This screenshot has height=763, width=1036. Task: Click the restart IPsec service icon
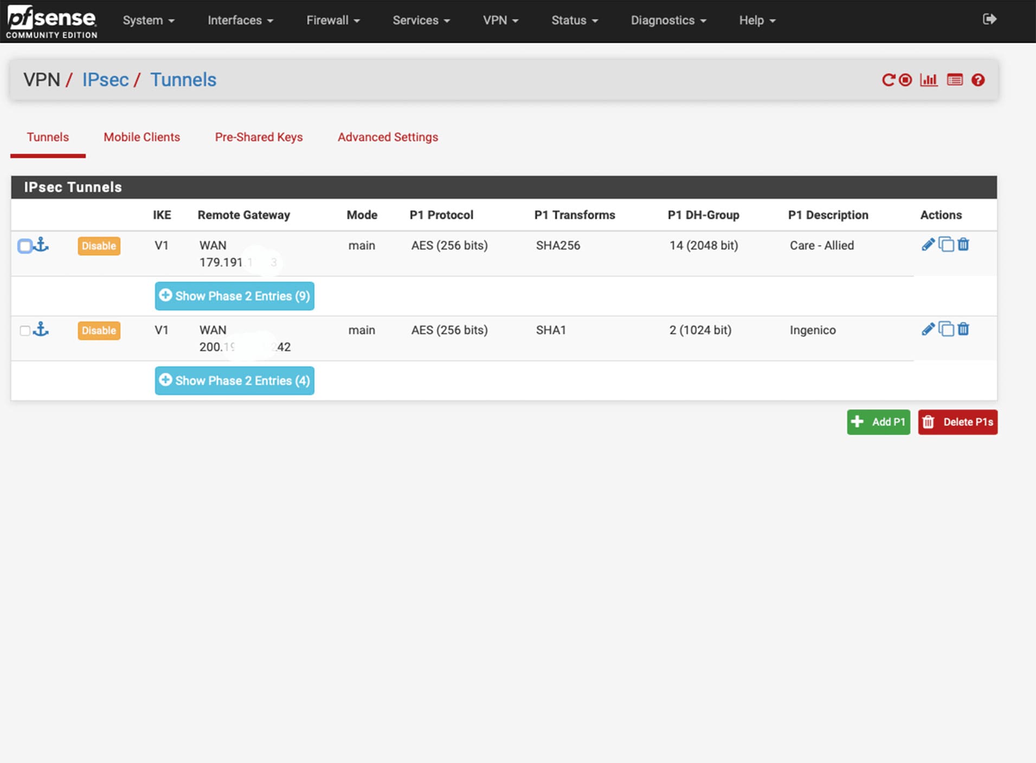point(888,80)
